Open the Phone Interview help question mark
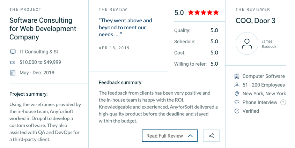The image size is (295, 148). (283, 102)
